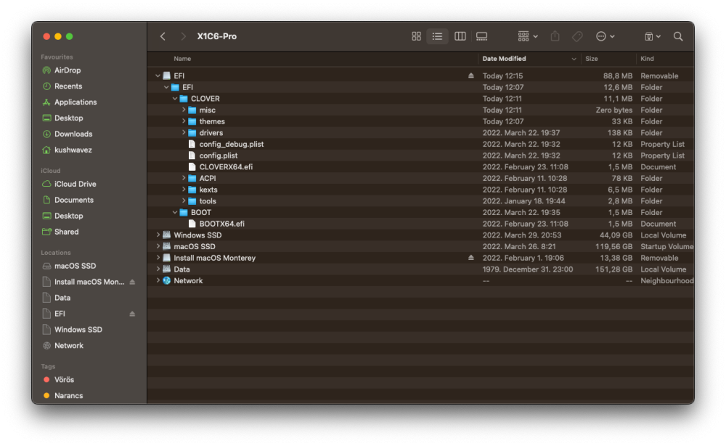This screenshot has width=726, height=446.
Task: Eject Install macOS Monterey in file list
Action: click(471, 258)
